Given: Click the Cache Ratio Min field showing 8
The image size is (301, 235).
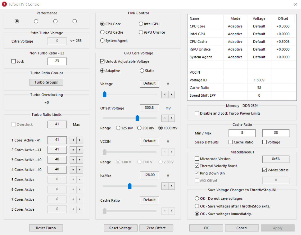Looking at the screenshot, I should coord(242,133).
